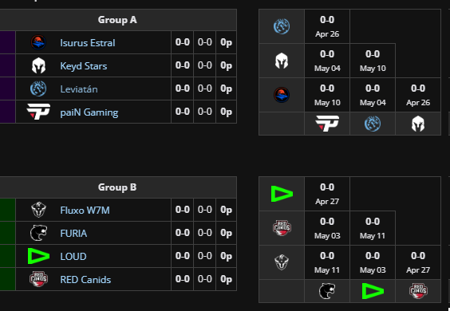450x311 pixels.
Task: Open the Fluxo W7M team link
Action: tap(85, 211)
